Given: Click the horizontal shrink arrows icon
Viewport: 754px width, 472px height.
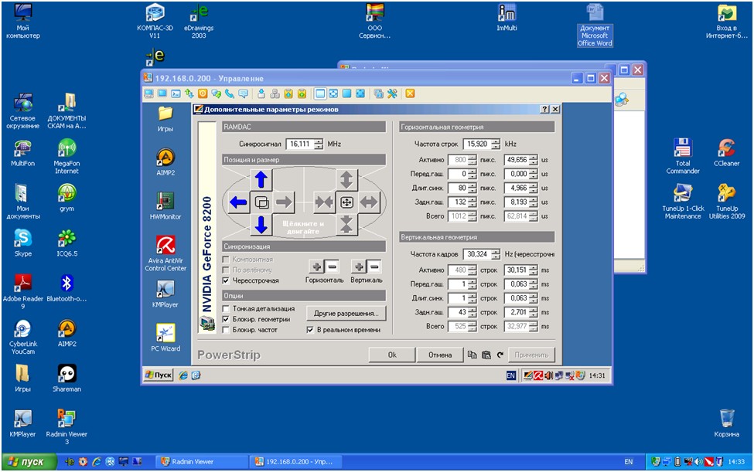Looking at the screenshot, I should pos(323,202).
